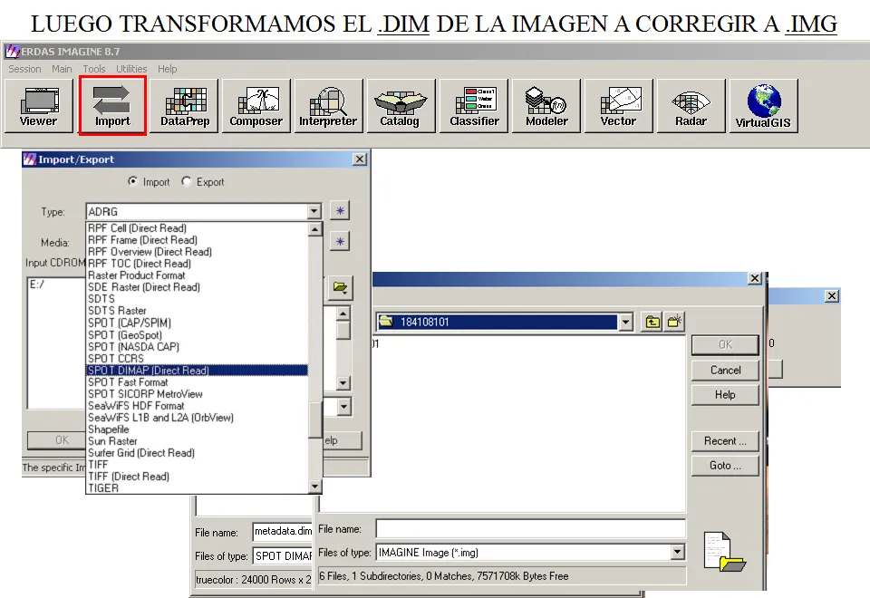Select SPOT DIMAP (Direct Read) in list
Viewport: 870px width, 598px height.
(x=198, y=371)
